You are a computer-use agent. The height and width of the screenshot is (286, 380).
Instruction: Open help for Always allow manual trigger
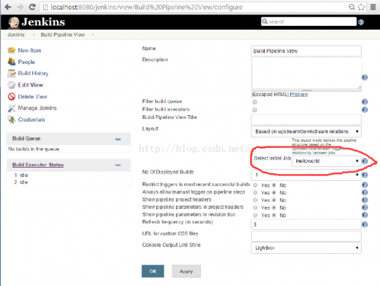(x=365, y=192)
